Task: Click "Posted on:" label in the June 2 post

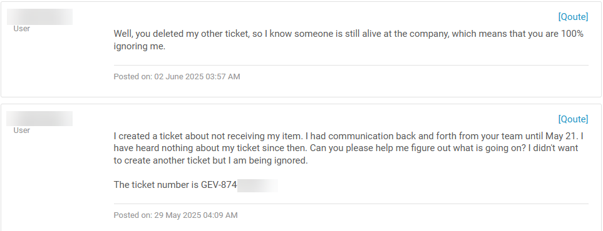Action: click(x=133, y=77)
